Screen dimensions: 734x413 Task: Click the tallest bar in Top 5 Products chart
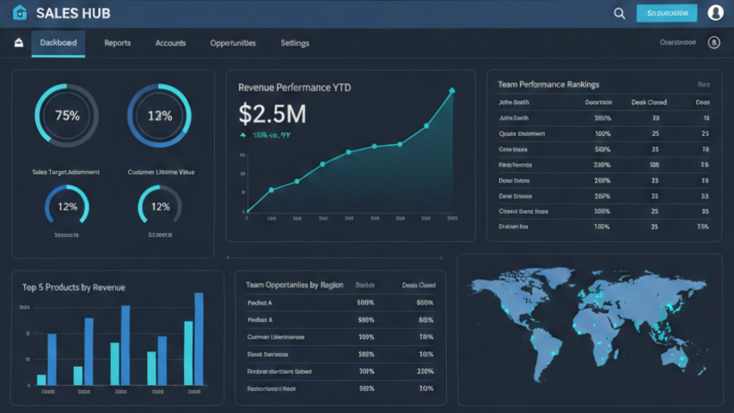199,338
